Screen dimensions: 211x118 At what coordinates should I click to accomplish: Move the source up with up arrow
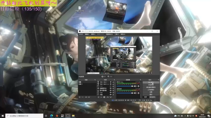click(x=108, y=97)
